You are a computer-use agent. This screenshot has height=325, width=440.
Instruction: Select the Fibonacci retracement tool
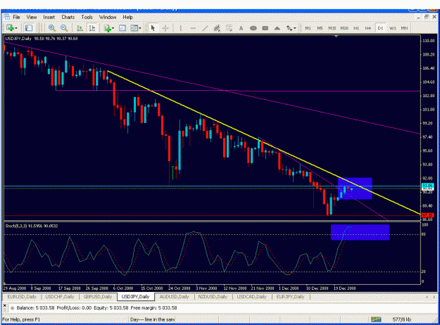pyautogui.click(x=229, y=28)
